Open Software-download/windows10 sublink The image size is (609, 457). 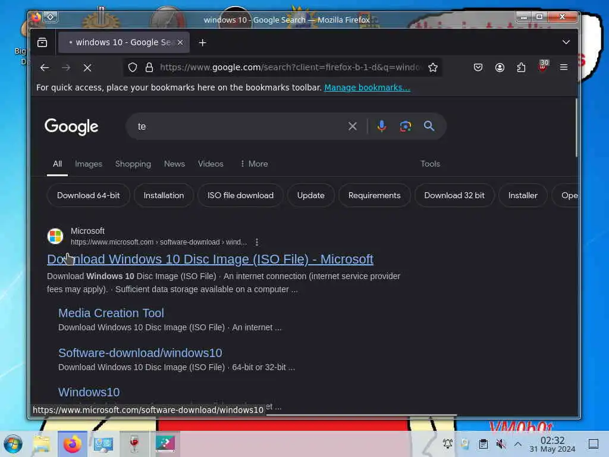140,353
